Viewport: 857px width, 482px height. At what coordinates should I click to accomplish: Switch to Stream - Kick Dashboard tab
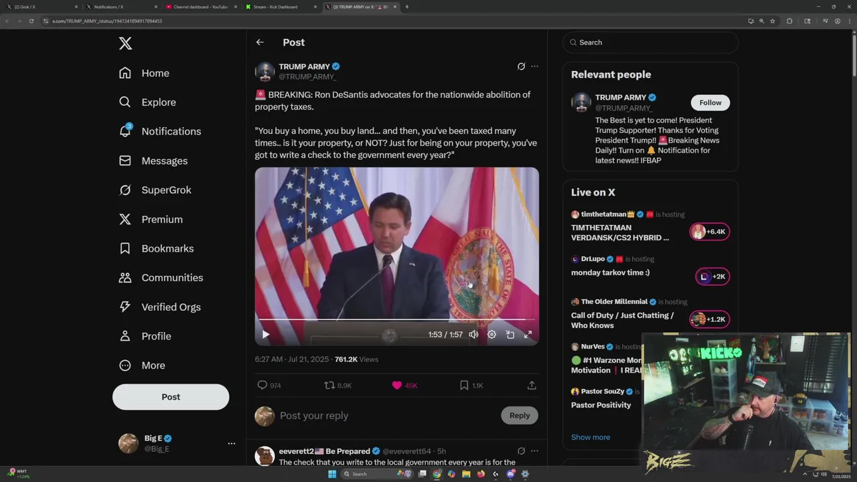click(280, 7)
